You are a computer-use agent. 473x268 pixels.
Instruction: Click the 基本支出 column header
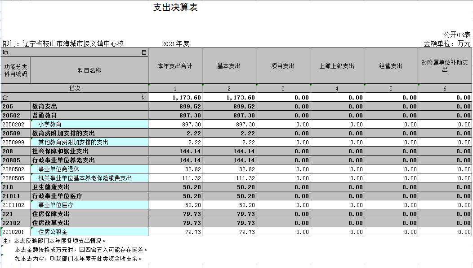tap(229, 66)
